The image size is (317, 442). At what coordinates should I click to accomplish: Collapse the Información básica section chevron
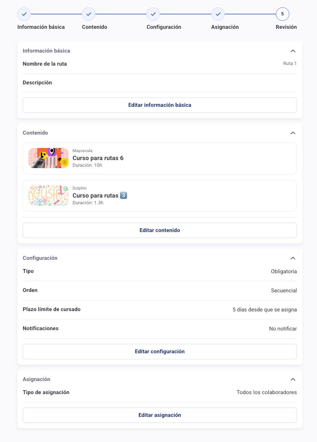point(293,51)
